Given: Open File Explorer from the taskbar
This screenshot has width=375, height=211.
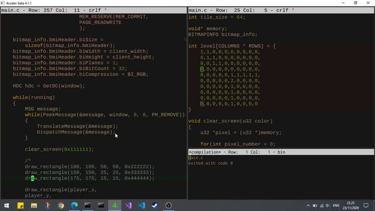Looking at the screenshot, I should click(x=34, y=206).
